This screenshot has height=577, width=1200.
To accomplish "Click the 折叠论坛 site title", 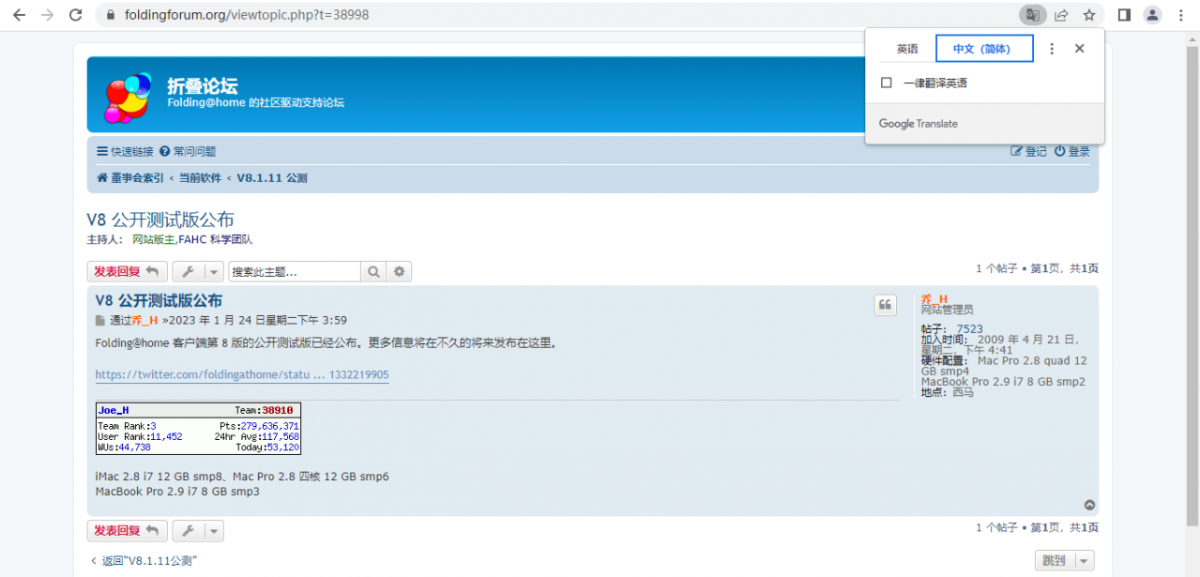I will coord(203,86).
